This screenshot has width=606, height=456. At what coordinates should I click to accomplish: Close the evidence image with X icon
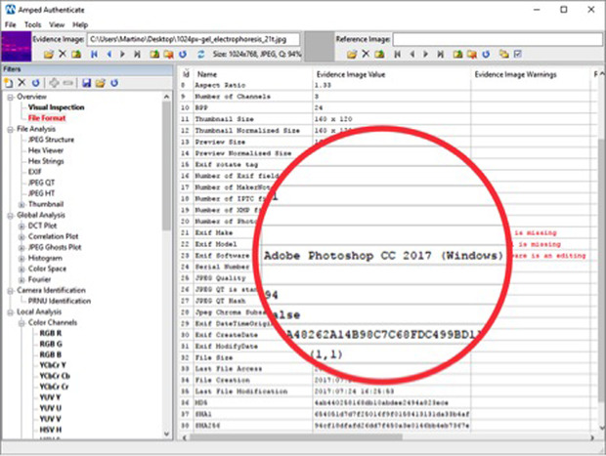[x=63, y=54]
